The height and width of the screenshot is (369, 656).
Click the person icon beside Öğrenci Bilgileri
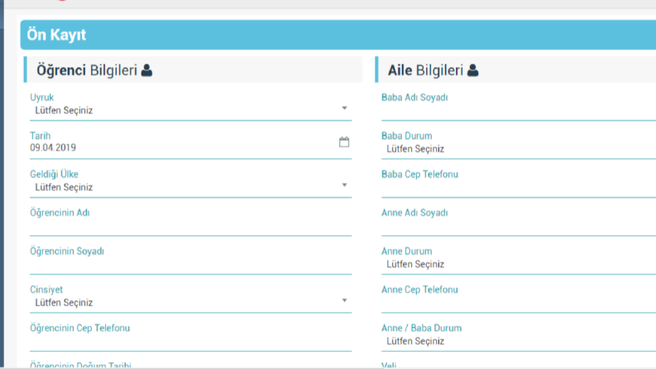147,69
